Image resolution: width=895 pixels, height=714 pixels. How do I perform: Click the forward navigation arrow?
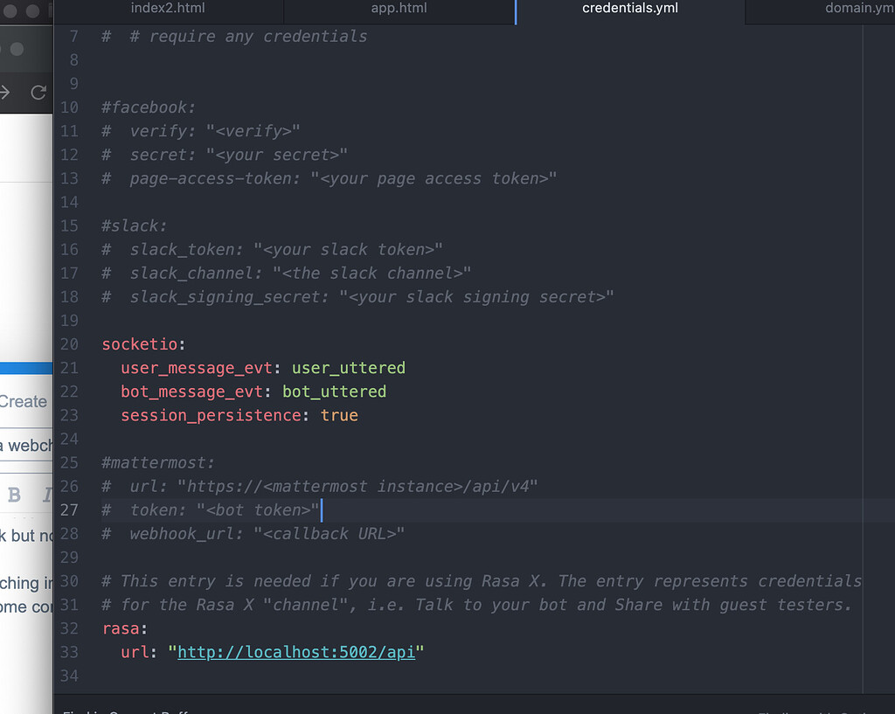(5, 92)
